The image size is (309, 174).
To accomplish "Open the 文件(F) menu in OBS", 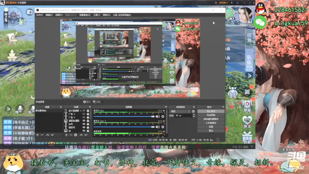I will (39, 15).
